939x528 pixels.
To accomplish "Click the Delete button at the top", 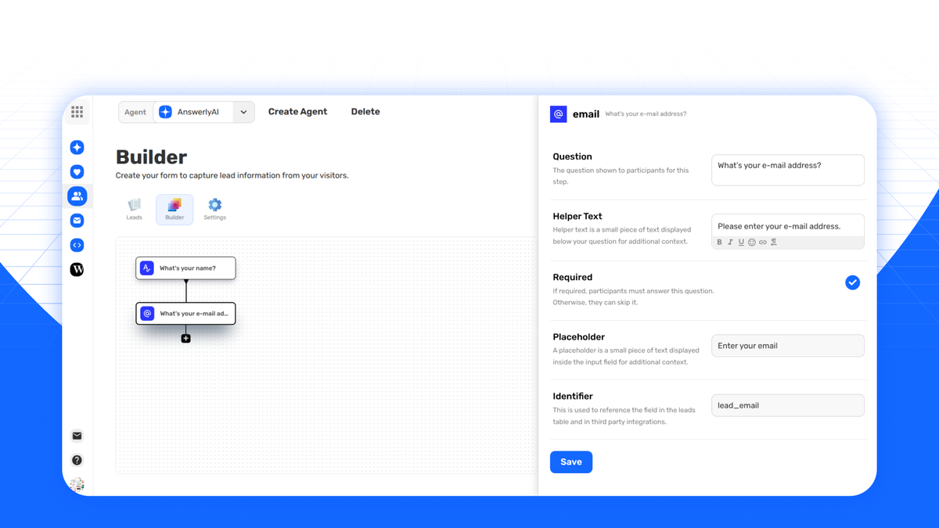I will (365, 111).
